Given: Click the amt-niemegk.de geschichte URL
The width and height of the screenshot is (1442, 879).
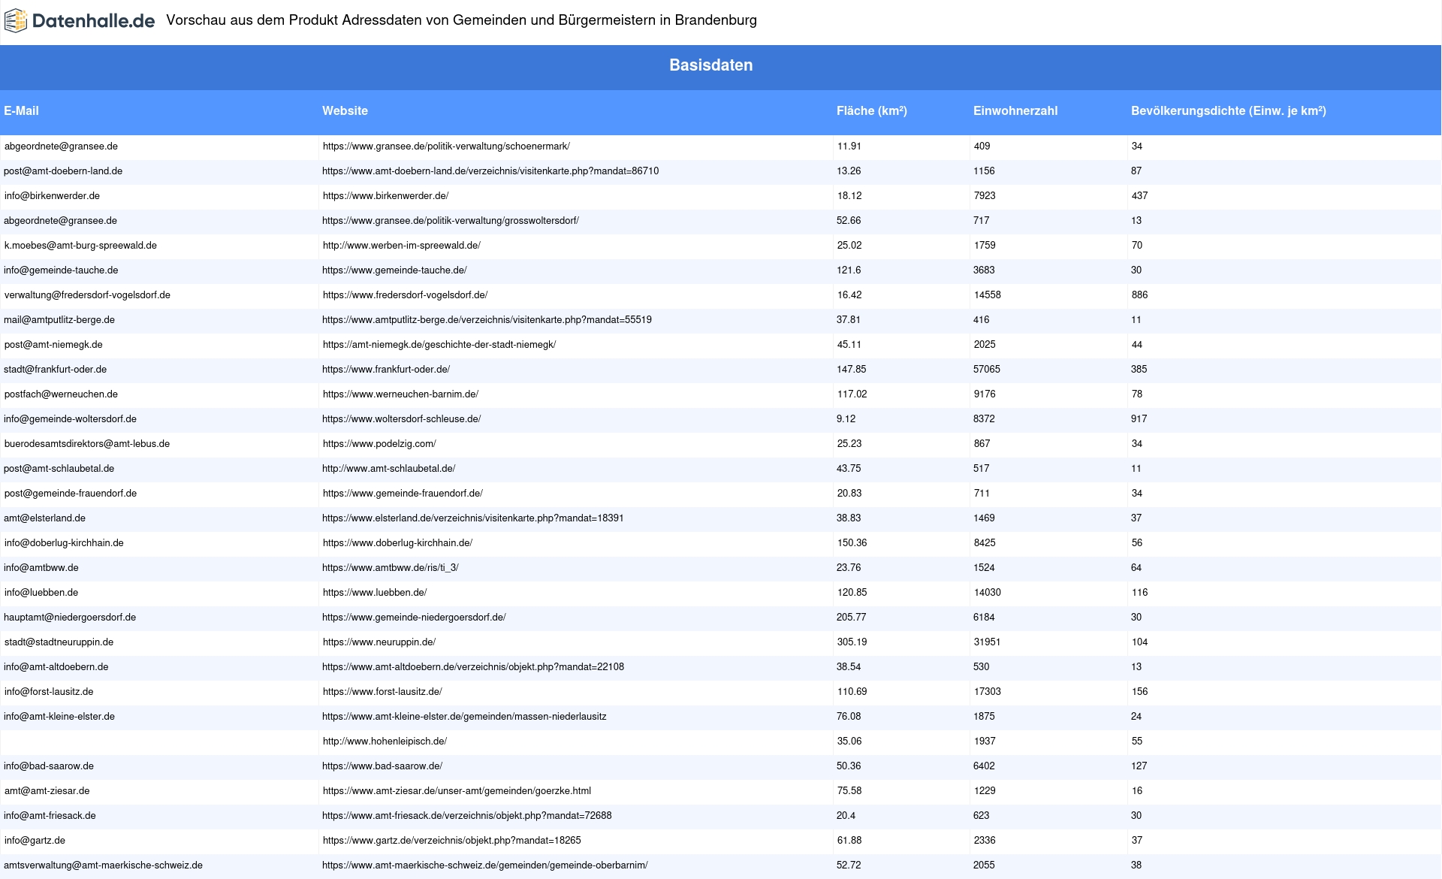Looking at the screenshot, I should (x=439, y=345).
